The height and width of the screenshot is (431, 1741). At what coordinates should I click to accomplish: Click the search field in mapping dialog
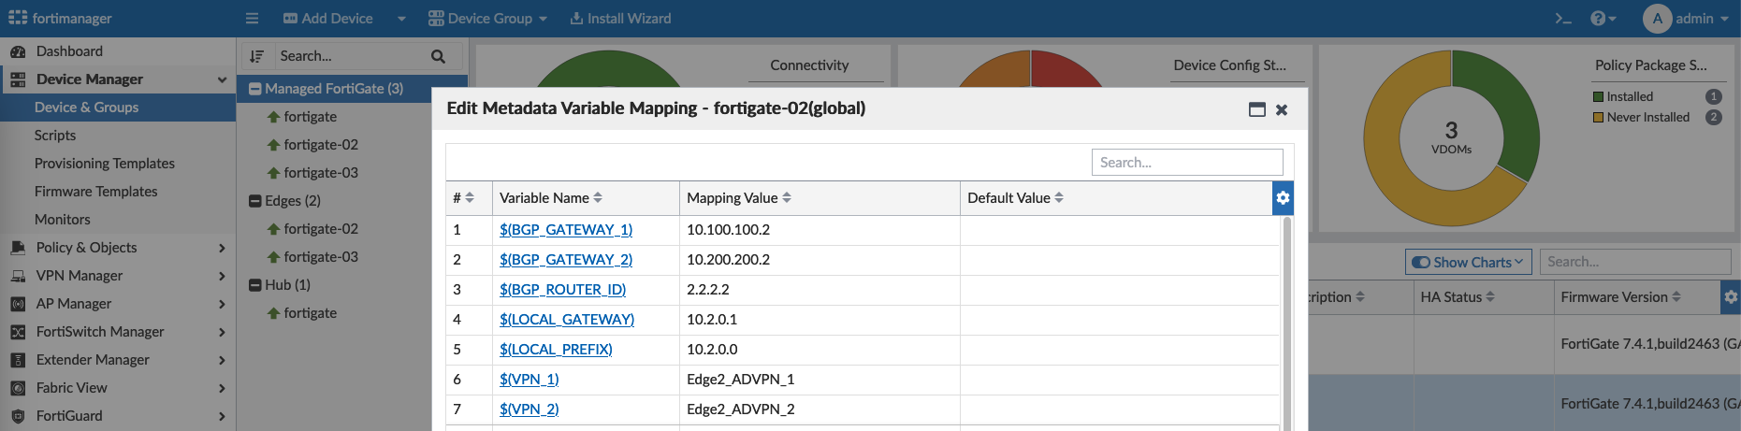click(1186, 163)
